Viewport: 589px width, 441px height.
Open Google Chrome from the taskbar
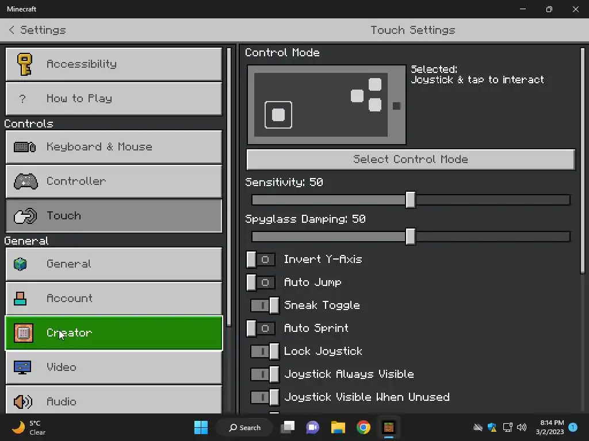click(x=364, y=427)
